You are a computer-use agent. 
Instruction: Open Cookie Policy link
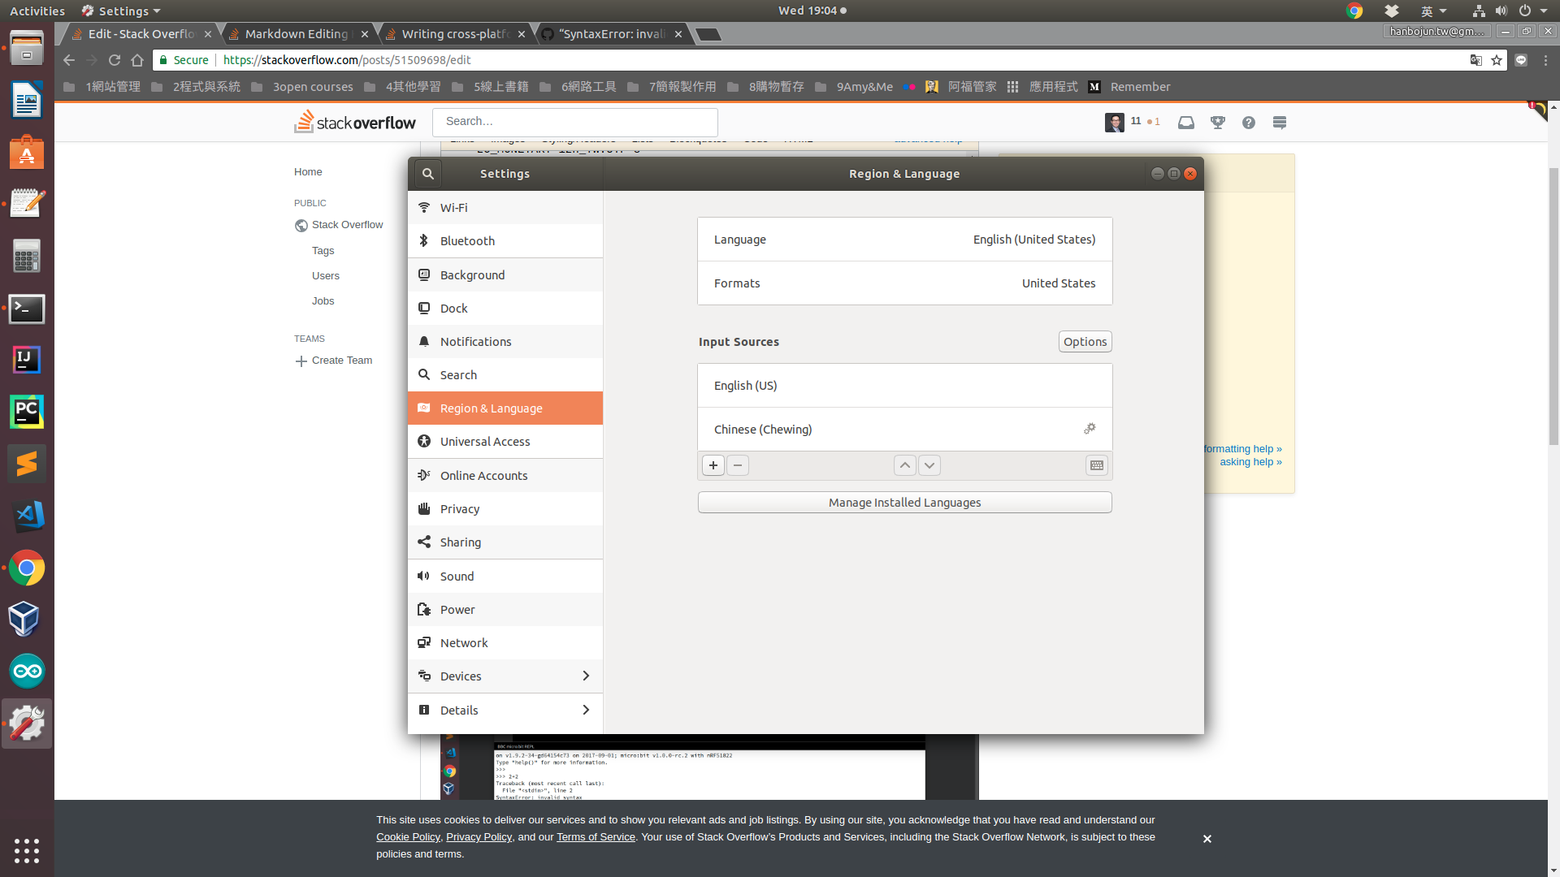coord(408,837)
